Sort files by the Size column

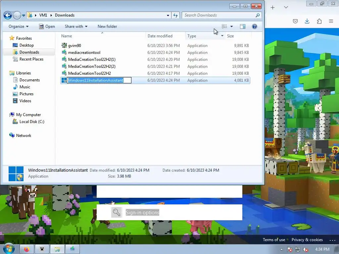click(230, 36)
